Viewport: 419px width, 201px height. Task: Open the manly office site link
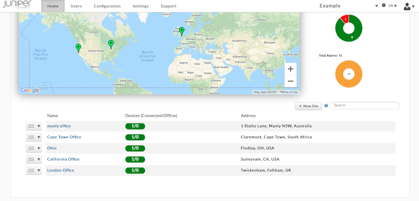click(59, 126)
